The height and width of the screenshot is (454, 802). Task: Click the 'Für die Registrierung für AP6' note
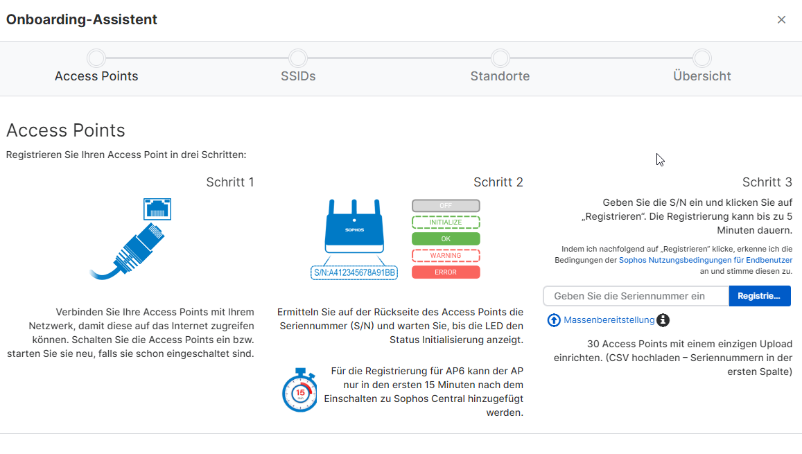pos(424,392)
